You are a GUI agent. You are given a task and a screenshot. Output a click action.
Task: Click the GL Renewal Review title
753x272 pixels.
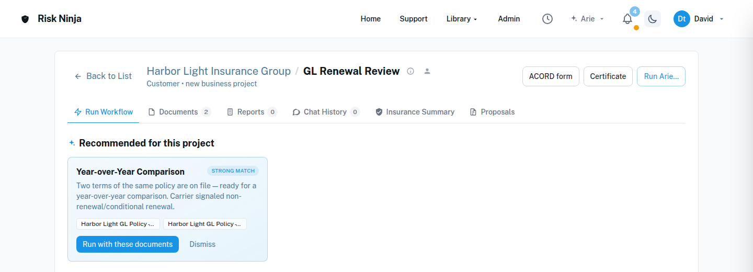coord(351,71)
